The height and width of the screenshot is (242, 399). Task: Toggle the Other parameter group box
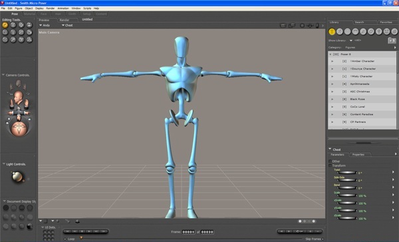tap(330, 162)
